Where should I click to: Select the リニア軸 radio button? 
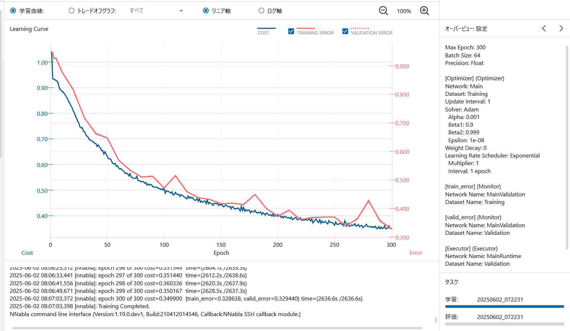206,11
